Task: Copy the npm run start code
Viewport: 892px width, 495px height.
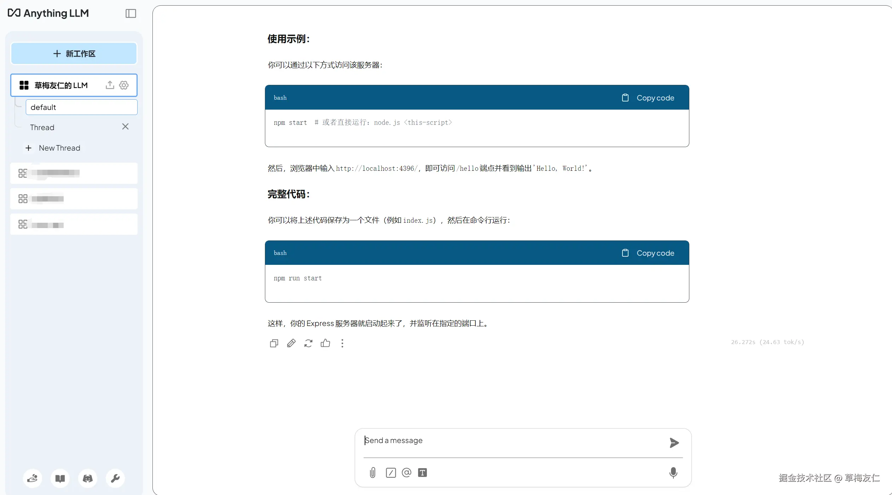Action: [648, 253]
